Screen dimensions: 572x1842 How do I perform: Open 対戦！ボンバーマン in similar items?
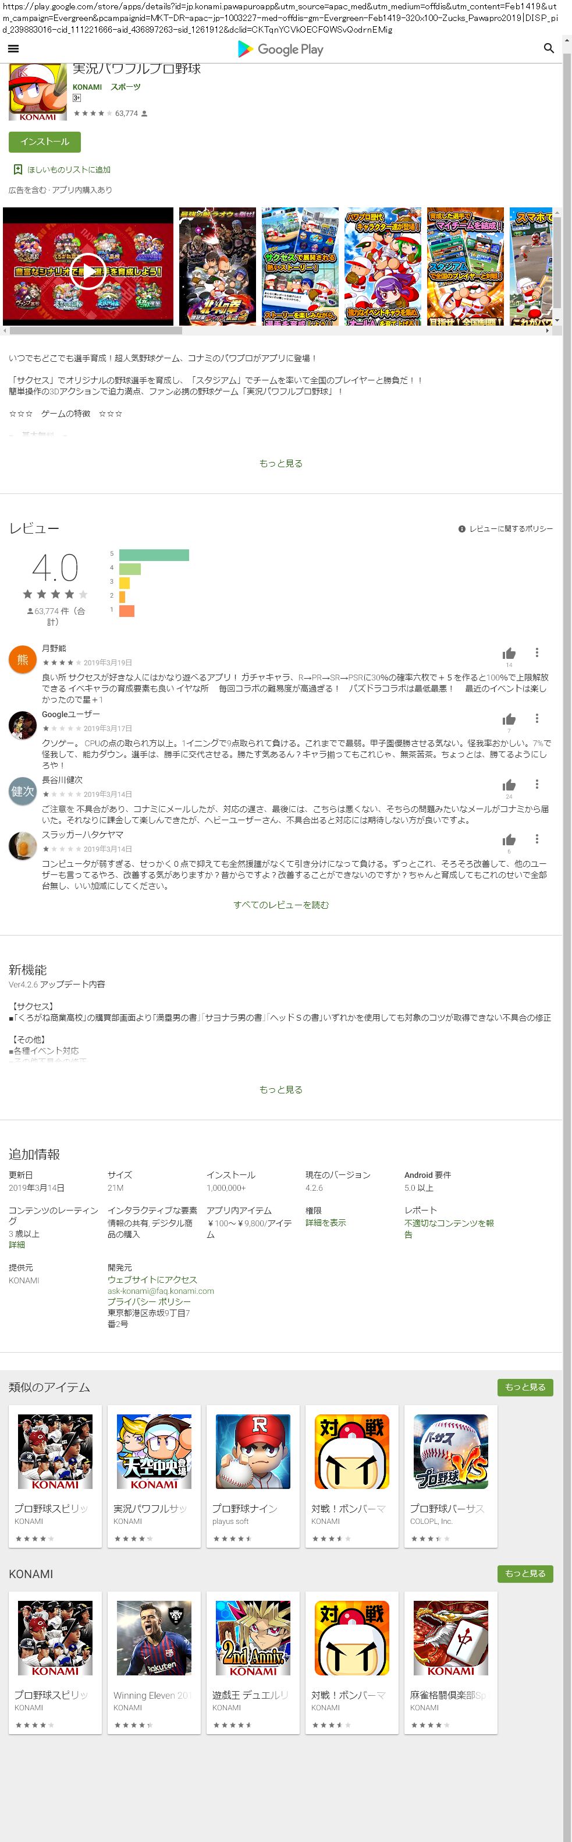(x=352, y=1477)
